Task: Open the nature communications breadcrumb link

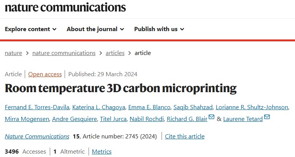Action: coord(64,53)
